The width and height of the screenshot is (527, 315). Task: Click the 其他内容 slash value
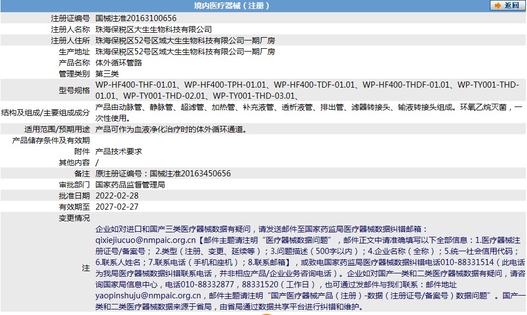pyautogui.click(x=97, y=162)
